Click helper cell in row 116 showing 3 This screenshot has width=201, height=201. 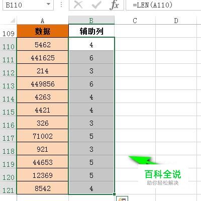[x=91, y=123]
